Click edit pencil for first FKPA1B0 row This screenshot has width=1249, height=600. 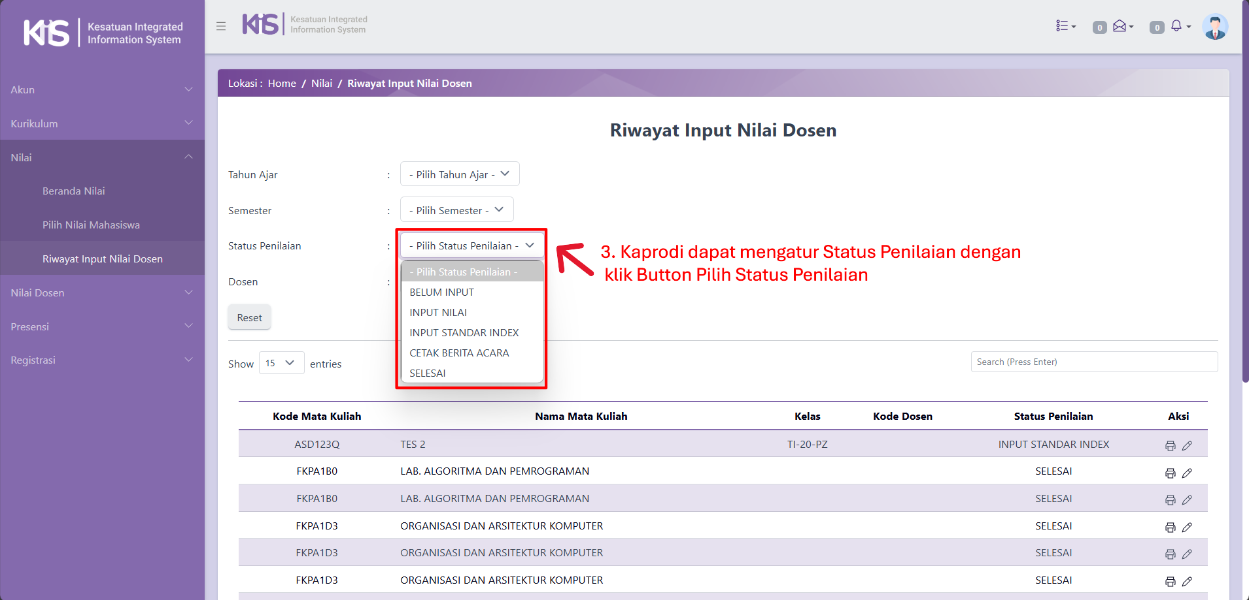(x=1187, y=473)
